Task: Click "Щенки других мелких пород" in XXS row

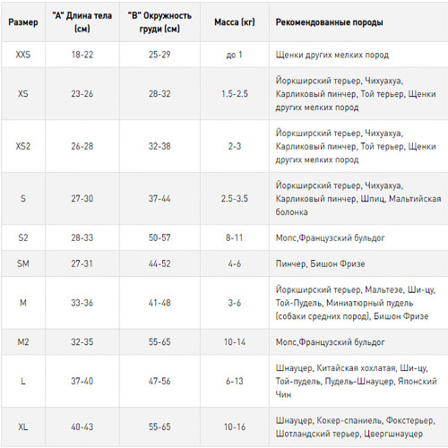Action: pos(332,55)
